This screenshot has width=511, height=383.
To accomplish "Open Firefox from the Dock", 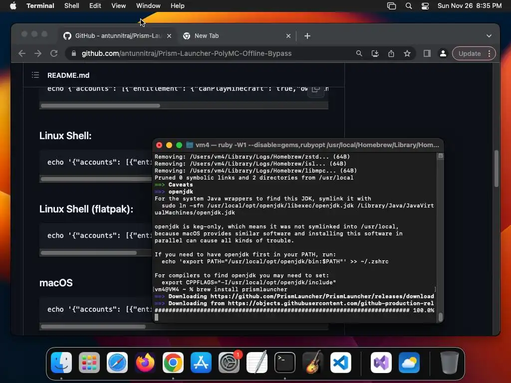I will [x=145, y=363].
